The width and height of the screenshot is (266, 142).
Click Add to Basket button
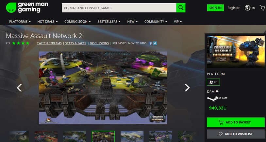[236, 122]
